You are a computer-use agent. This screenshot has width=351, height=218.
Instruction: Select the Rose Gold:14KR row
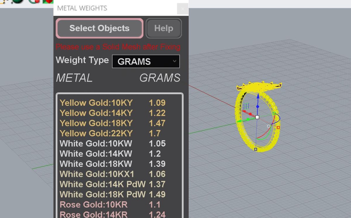point(113,215)
